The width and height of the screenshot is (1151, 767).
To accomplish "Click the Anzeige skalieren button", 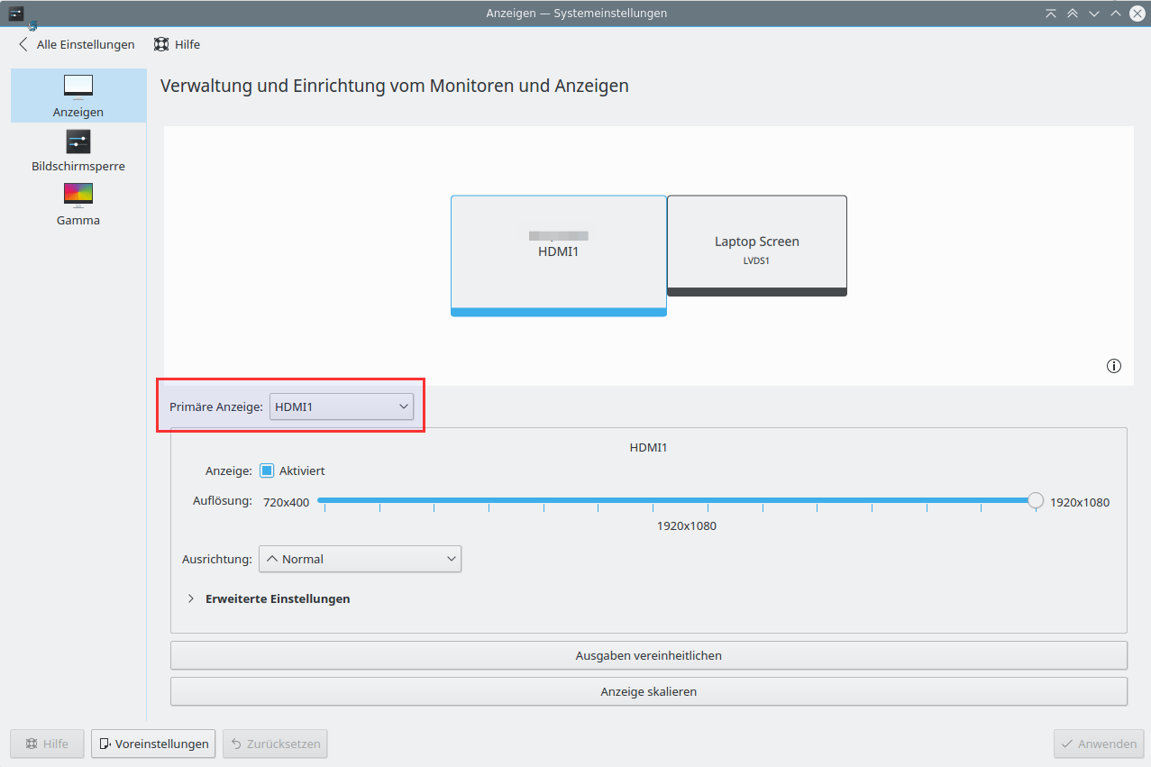I will pos(648,691).
